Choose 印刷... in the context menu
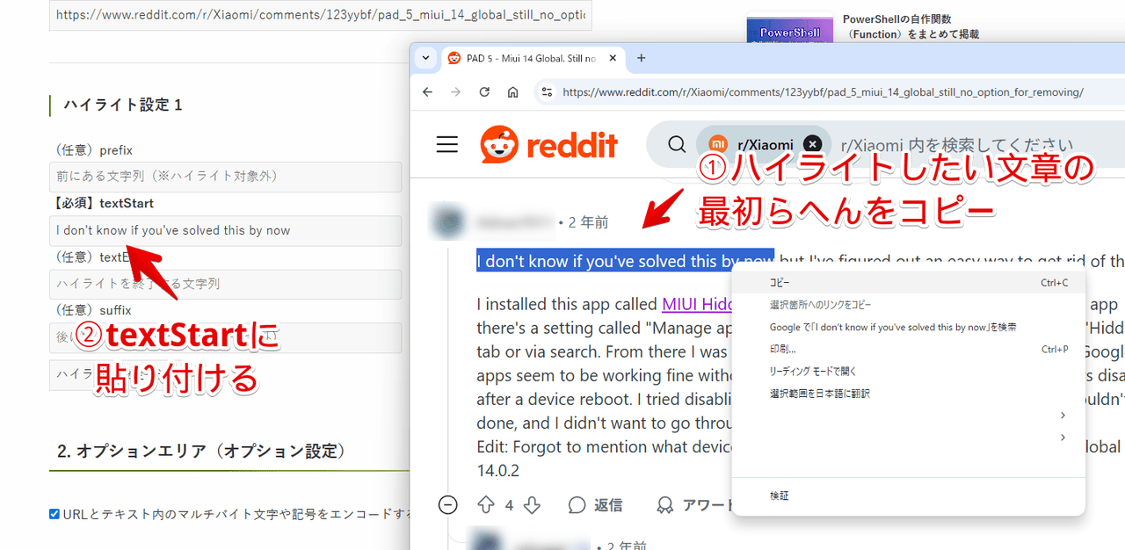Image resolution: width=1125 pixels, height=550 pixels. pos(909,349)
